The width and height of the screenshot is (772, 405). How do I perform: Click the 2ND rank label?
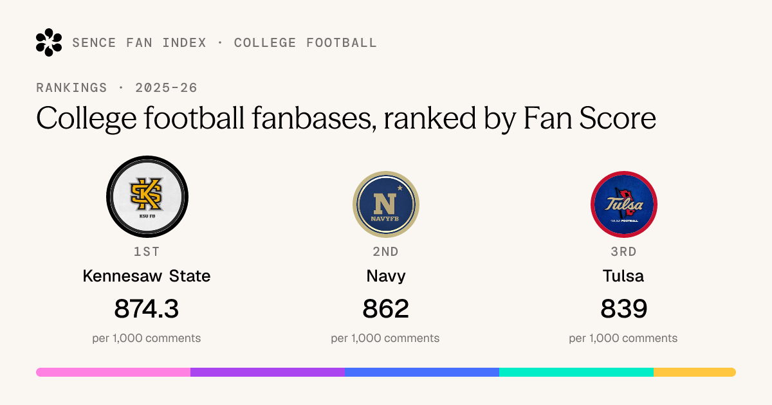tap(385, 251)
